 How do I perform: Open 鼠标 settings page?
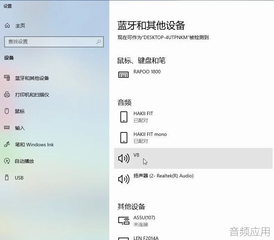[x=20, y=111]
